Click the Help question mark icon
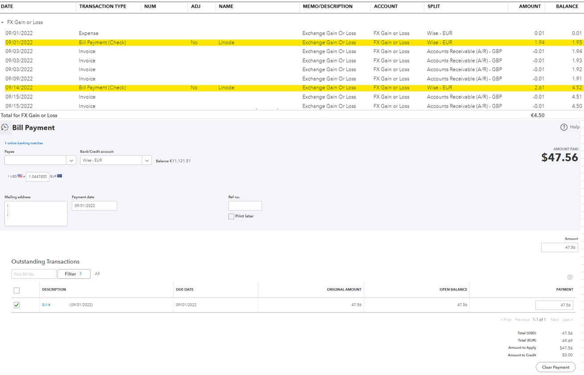The image size is (584, 375). tap(564, 127)
